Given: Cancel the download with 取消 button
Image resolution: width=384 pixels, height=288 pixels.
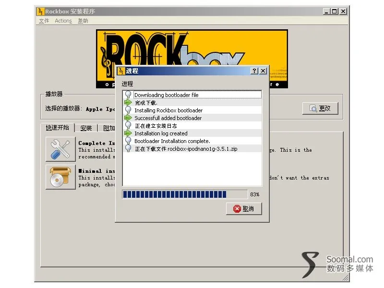Looking at the screenshot, I should pyautogui.click(x=244, y=209).
